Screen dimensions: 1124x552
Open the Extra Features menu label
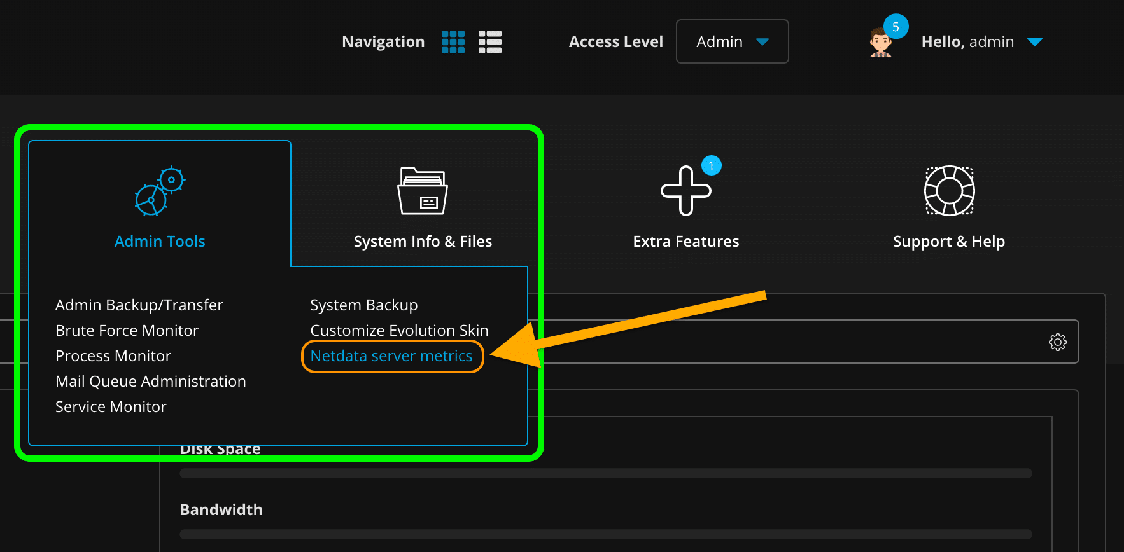pos(686,242)
